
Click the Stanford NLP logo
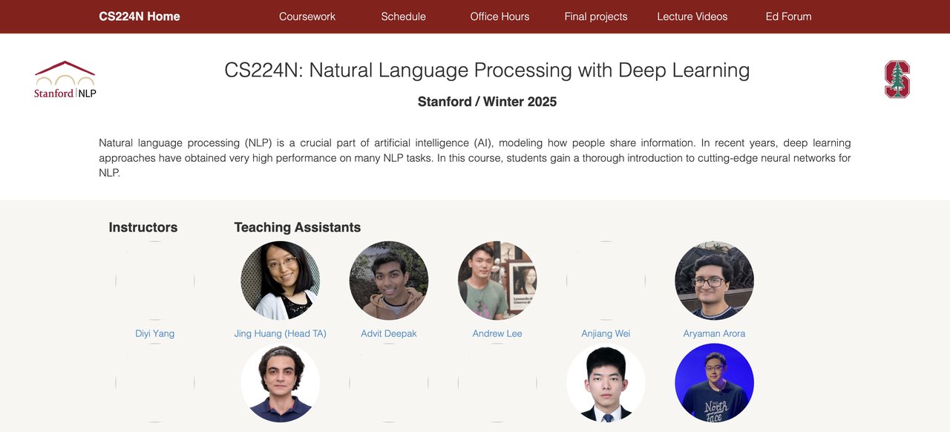pyautogui.click(x=65, y=79)
